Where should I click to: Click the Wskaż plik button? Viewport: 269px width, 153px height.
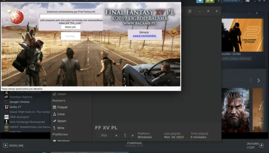(x=70, y=27)
